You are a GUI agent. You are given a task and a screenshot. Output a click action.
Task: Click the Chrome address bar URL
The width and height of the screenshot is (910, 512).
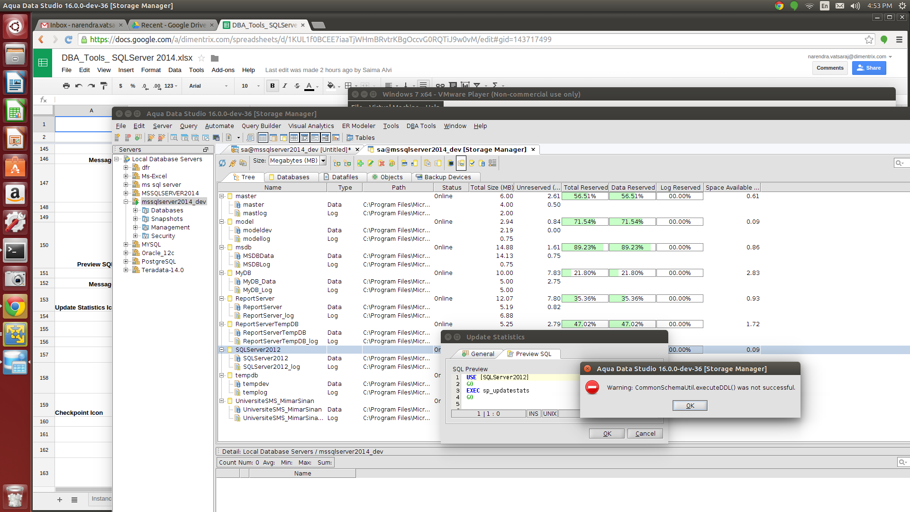(x=320, y=39)
